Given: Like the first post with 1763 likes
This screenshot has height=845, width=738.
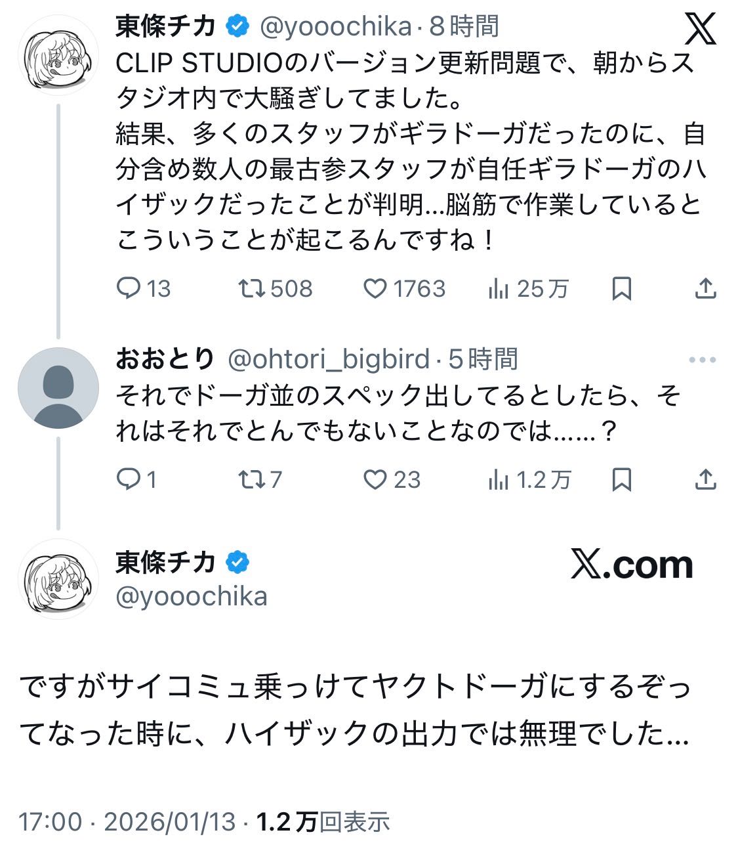Looking at the screenshot, I should [375, 288].
